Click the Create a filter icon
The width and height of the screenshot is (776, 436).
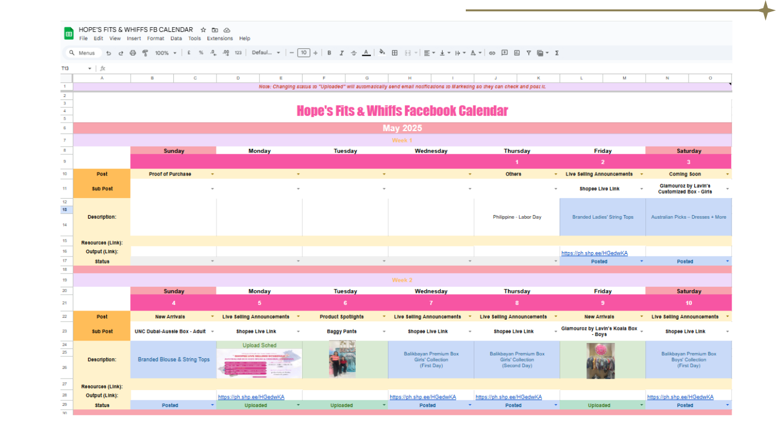(x=528, y=53)
